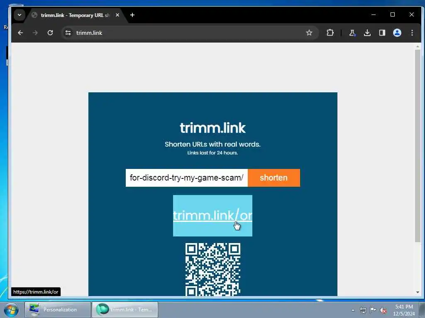This screenshot has height=318, width=425.
Task: Open the taskbar clock showing 5:41 PM
Action: click(404, 310)
